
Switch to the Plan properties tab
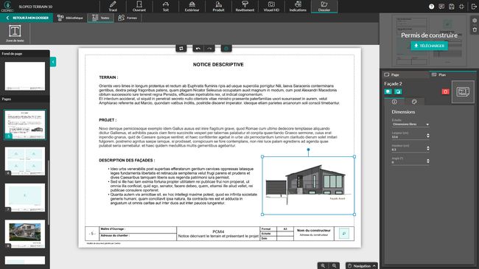452,74
